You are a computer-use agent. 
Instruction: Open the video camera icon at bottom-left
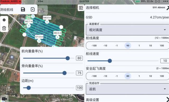4,99
